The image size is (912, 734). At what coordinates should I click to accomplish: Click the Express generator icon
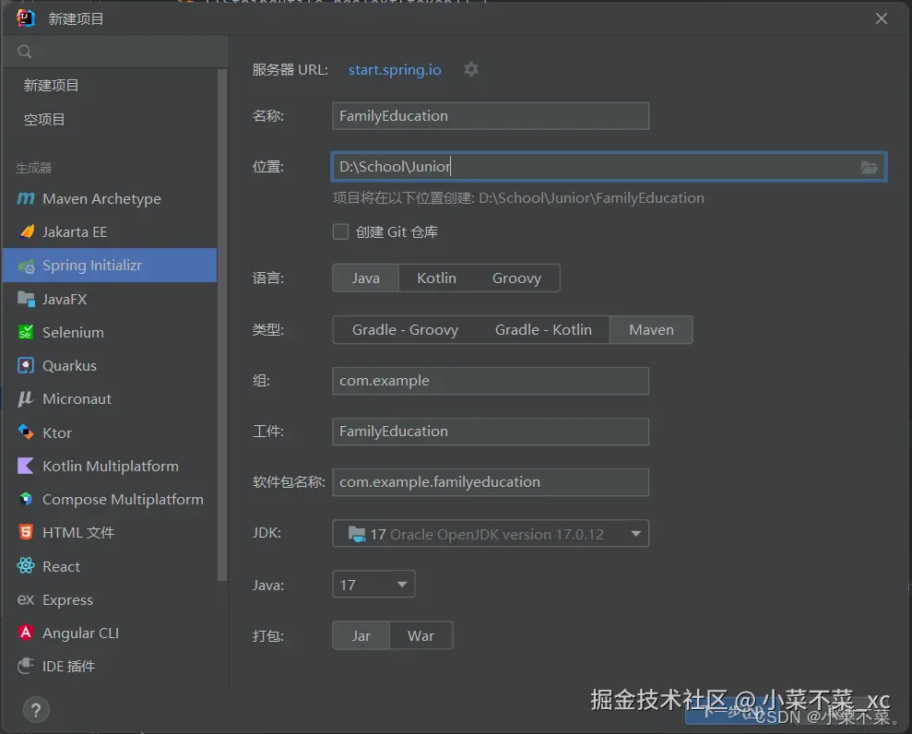[26, 599]
